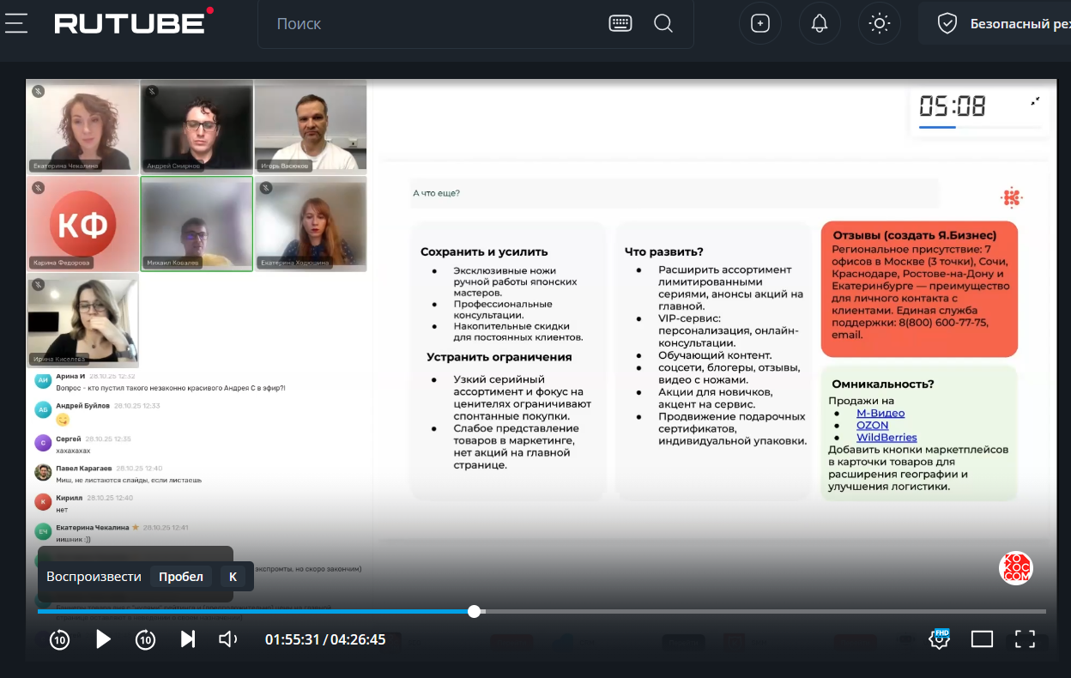Open the hamburger side menu
The height and width of the screenshot is (678, 1071).
pyautogui.click(x=16, y=23)
